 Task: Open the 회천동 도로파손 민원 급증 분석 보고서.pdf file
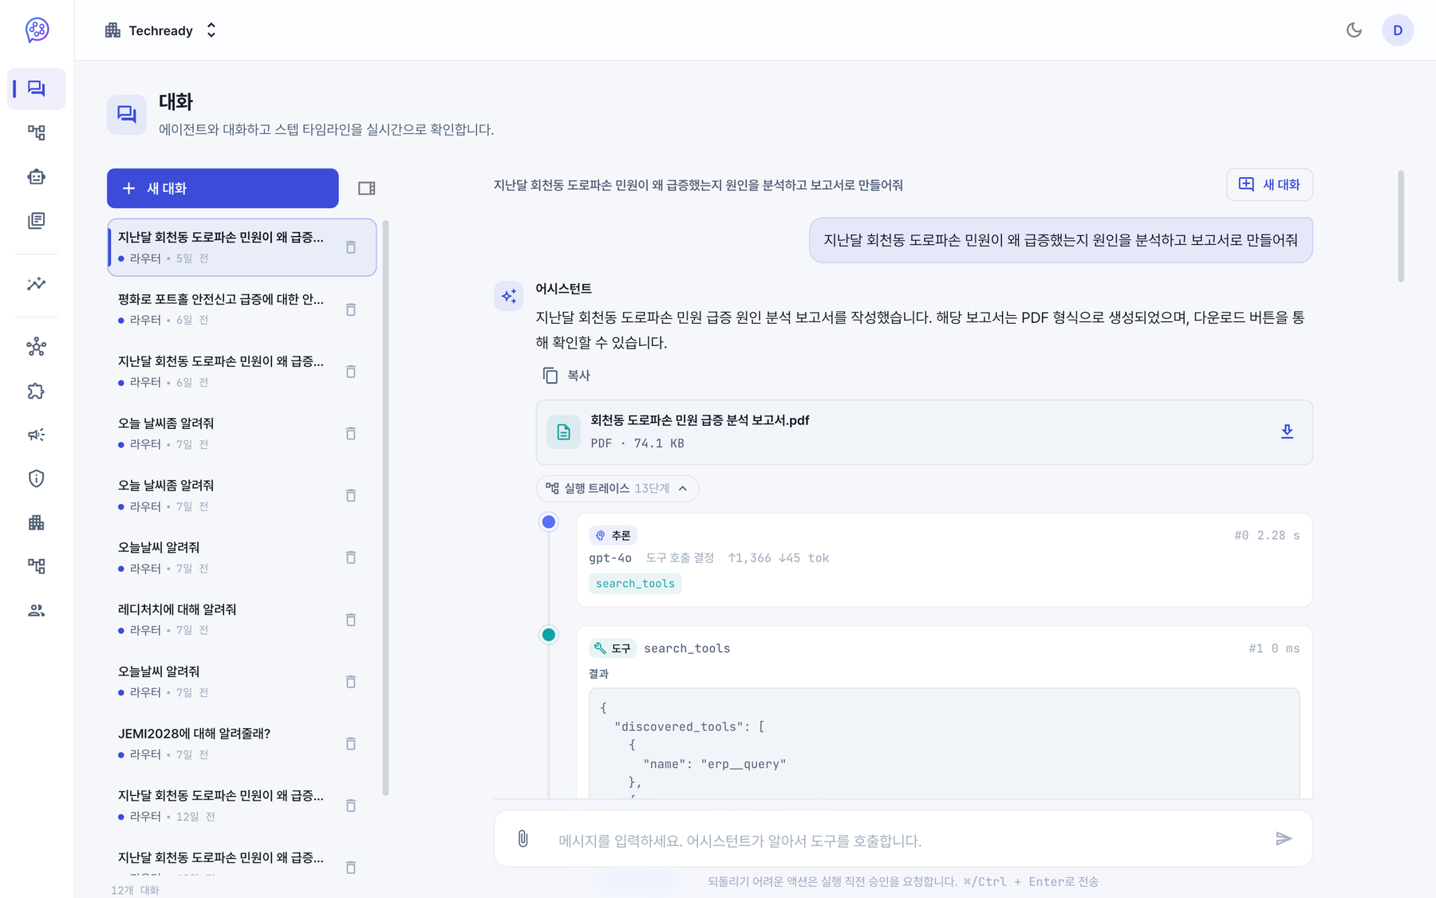(924, 431)
